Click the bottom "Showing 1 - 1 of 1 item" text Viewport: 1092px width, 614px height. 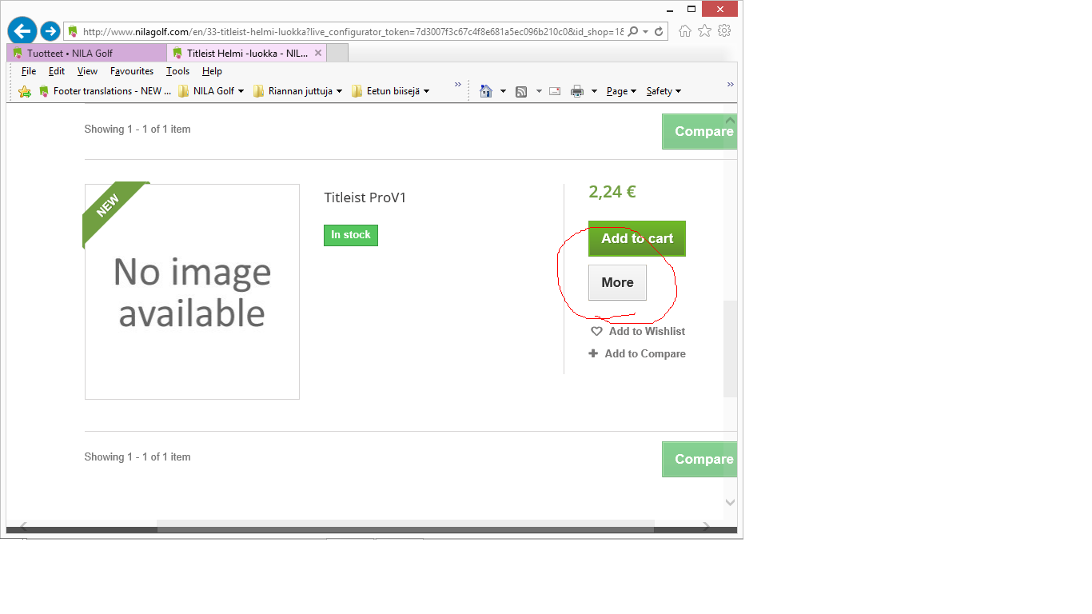(137, 457)
